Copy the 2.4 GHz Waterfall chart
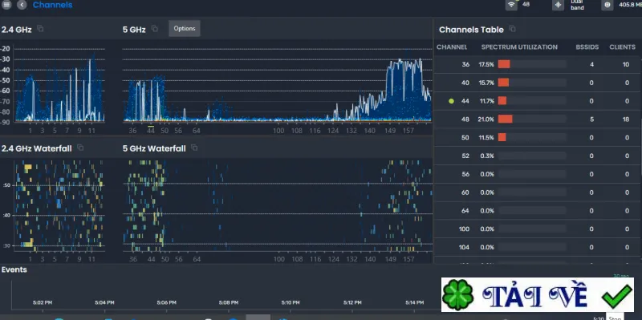 point(80,148)
